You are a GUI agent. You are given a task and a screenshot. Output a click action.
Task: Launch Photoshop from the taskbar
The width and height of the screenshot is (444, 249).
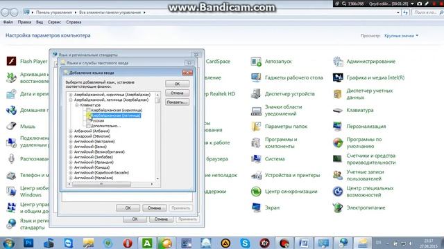[28, 243]
